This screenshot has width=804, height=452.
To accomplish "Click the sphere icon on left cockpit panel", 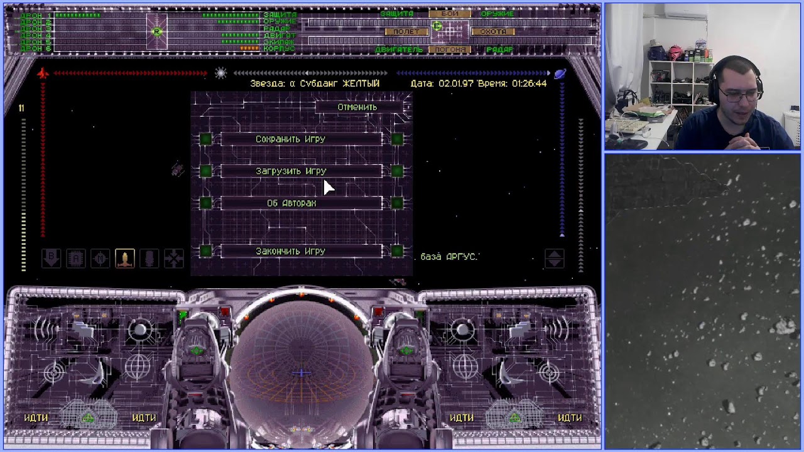I will 139,329.
